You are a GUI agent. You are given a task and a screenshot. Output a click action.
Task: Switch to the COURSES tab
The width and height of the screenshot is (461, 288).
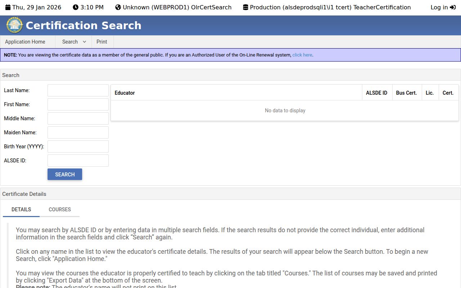click(x=60, y=210)
